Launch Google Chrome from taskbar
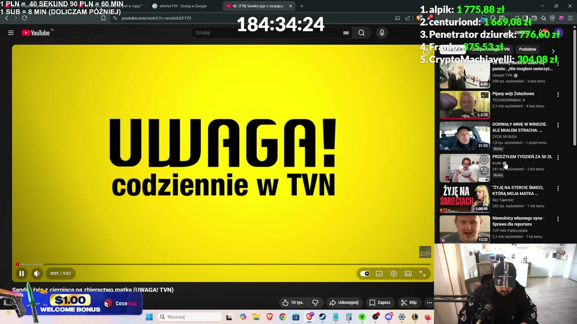 pyautogui.click(x=282, y=317)
